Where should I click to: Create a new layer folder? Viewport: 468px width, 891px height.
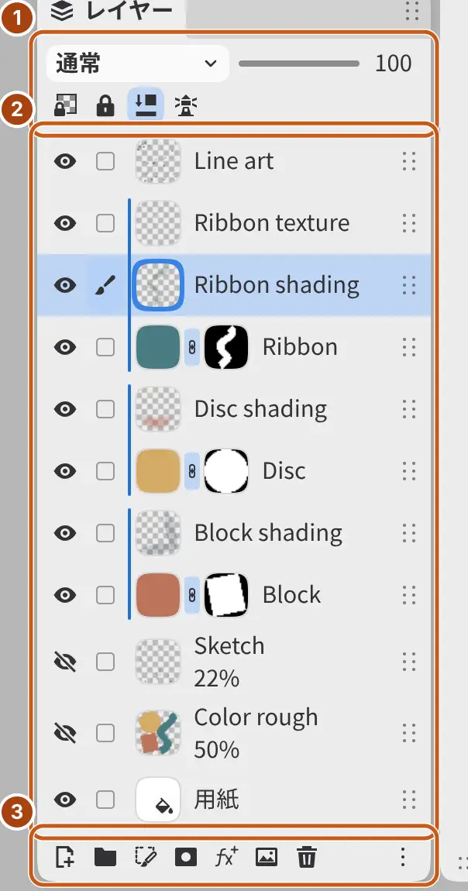(x=105, y=856)
